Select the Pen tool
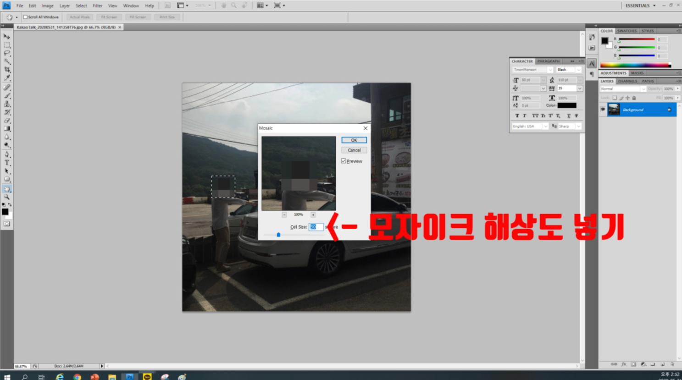 click(7, 154)
